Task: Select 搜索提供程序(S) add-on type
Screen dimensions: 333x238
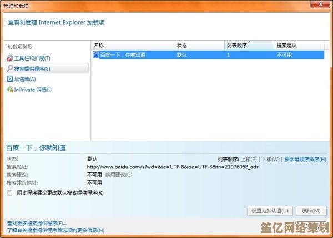Action: 47,68
